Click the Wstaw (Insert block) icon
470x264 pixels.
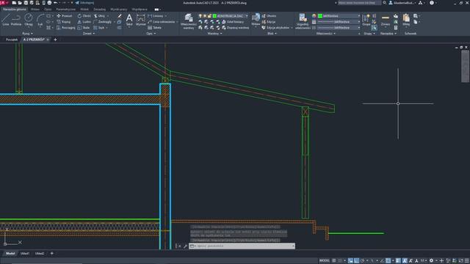[256, 20]
